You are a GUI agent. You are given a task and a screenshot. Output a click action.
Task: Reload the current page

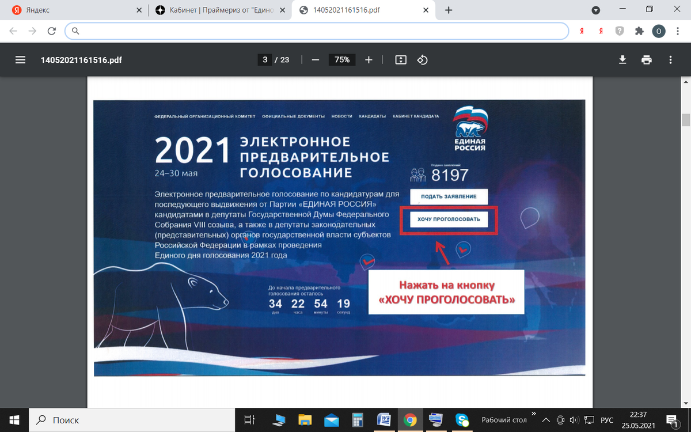52,31
